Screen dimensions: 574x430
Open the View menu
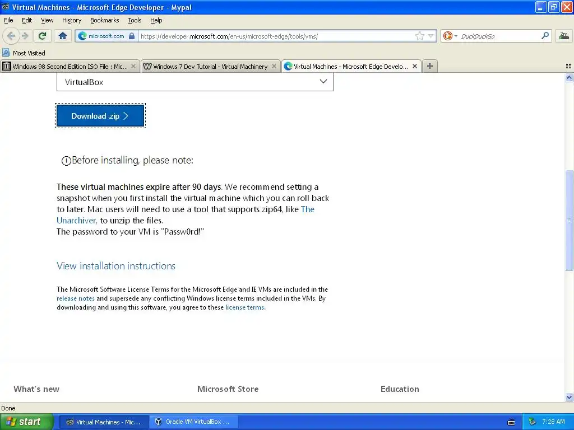pos(47,20)
